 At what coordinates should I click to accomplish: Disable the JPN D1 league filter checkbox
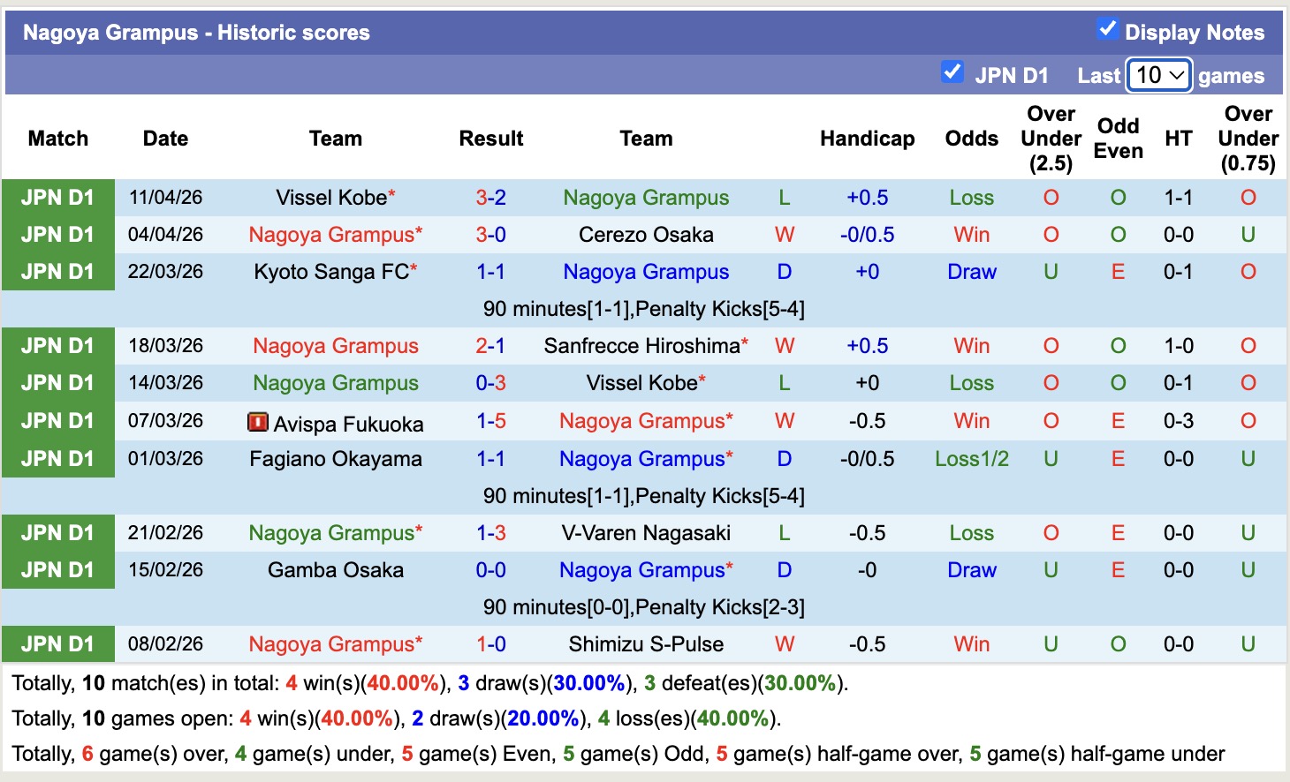coord(952,72)
